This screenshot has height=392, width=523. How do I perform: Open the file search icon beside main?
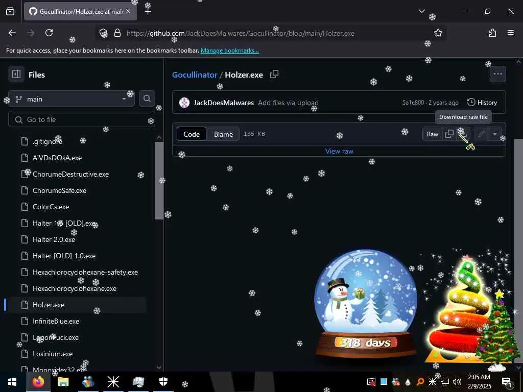point(147,99)
